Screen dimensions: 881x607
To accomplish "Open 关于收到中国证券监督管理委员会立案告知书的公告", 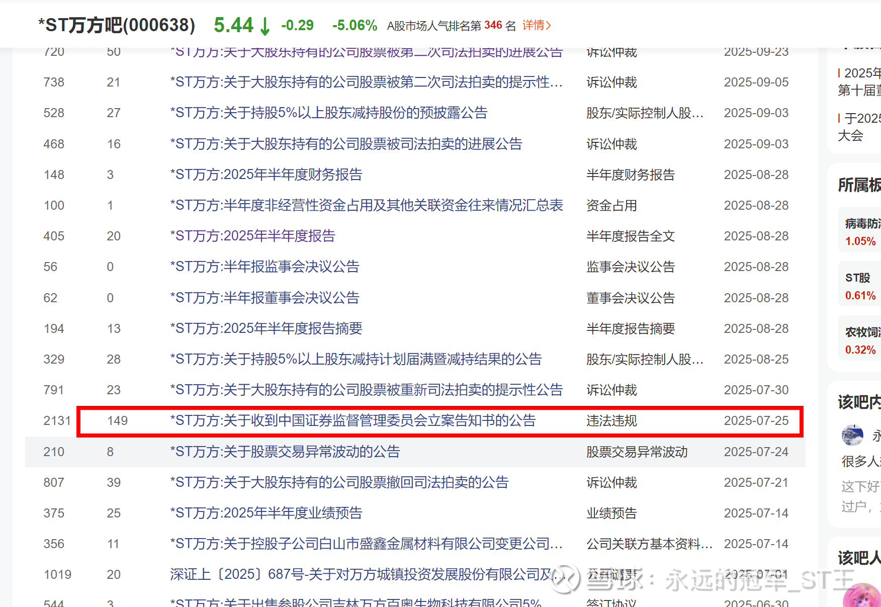I will (353, 420).
